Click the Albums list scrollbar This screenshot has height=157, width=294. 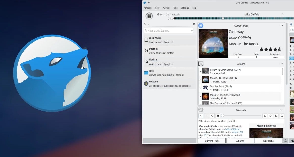(x=283, y=71)
